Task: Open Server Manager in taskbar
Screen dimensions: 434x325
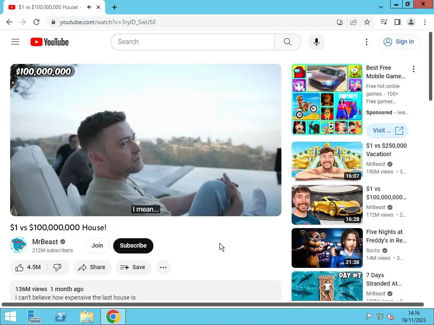Action: point(34,317)
